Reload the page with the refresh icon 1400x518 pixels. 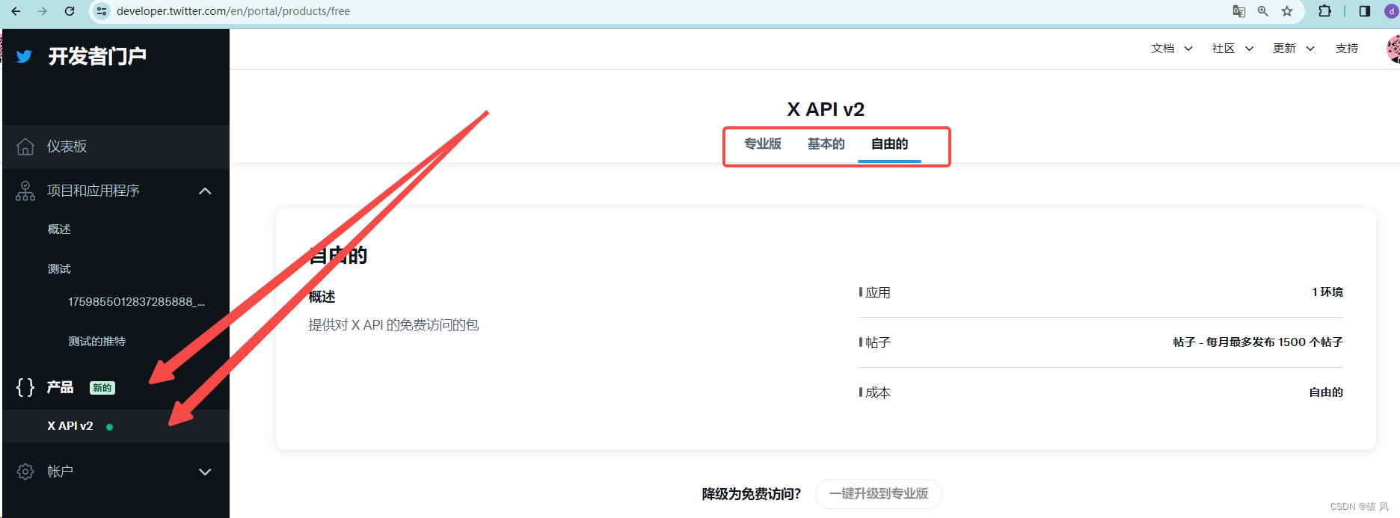pos(70,11)
